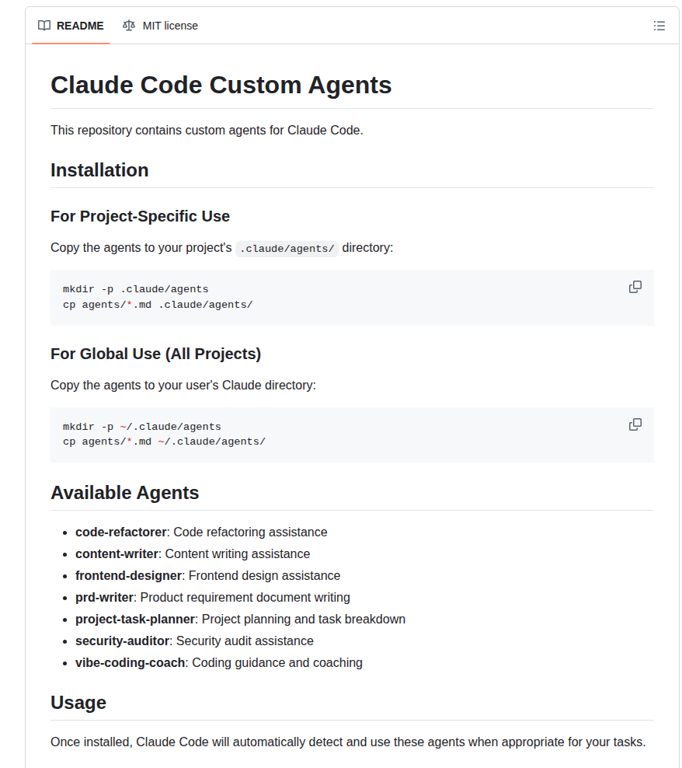Click the Claude Code Custom Agents heading
The image size is (682, 768).
point(221,86)
